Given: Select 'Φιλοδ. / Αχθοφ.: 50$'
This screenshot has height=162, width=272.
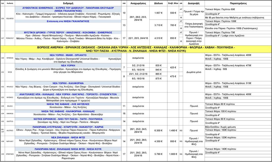Looking at the screenshot, I should pyautogui.click(x=216, y=69).
